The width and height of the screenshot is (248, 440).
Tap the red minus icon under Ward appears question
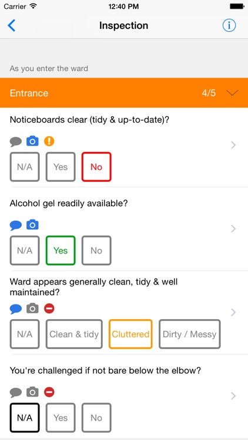tap(49, 309)
